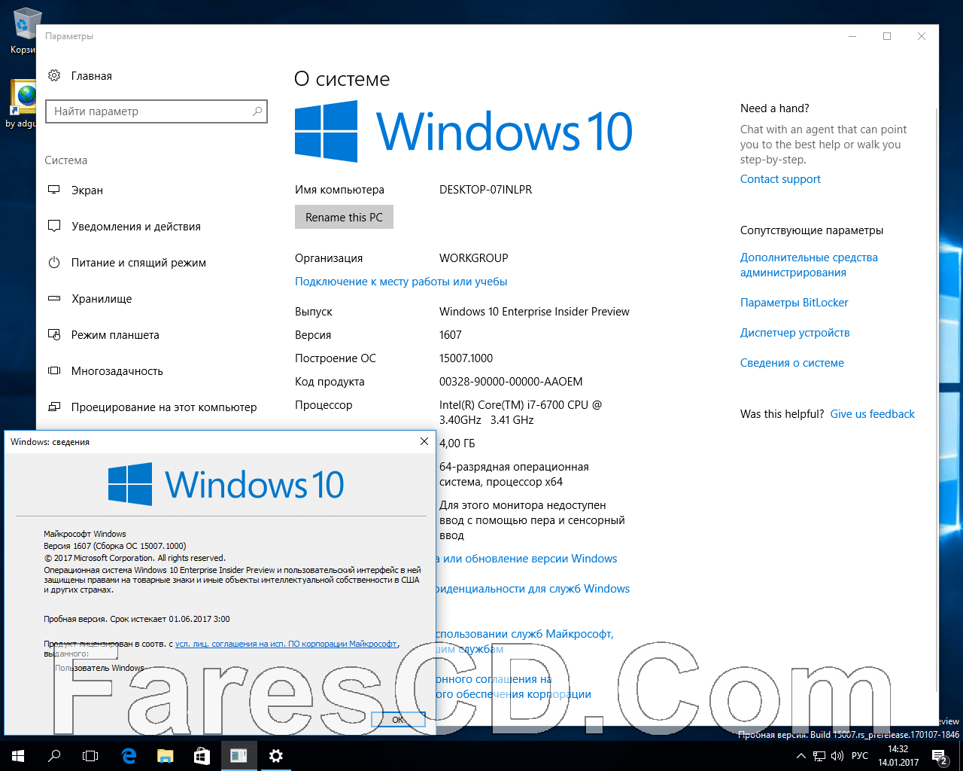The image size is (963, 771).
Task: Click the version value 1607
Action: [451, 335]
